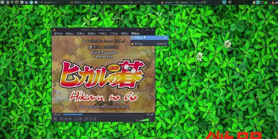
Task: Click the green battery tray indicator
Action: tap(266, 2)
